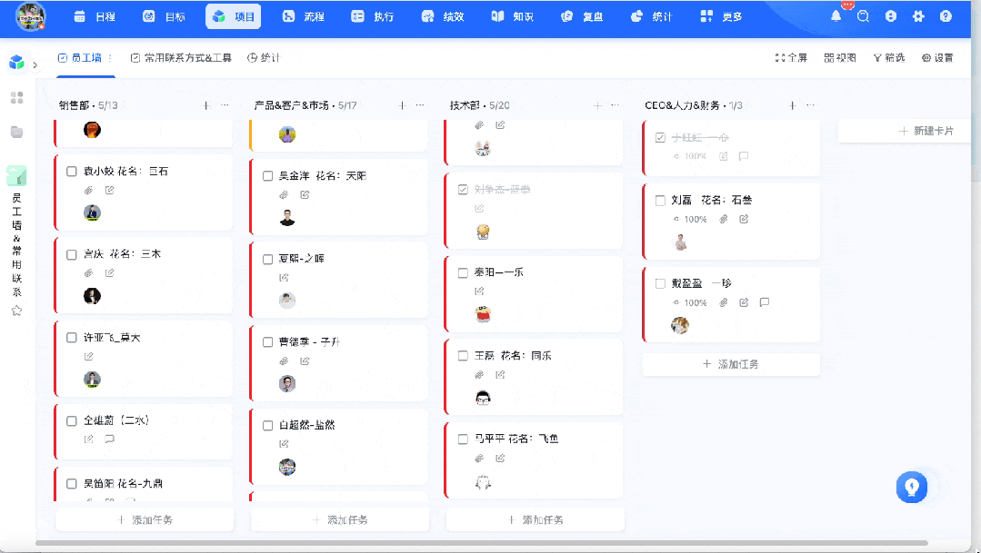The height and width of the screenshot is (553, 981).
Task: Open the 员工墙 tab options dots
Action: pyautogui.click(x=110, y=57)
